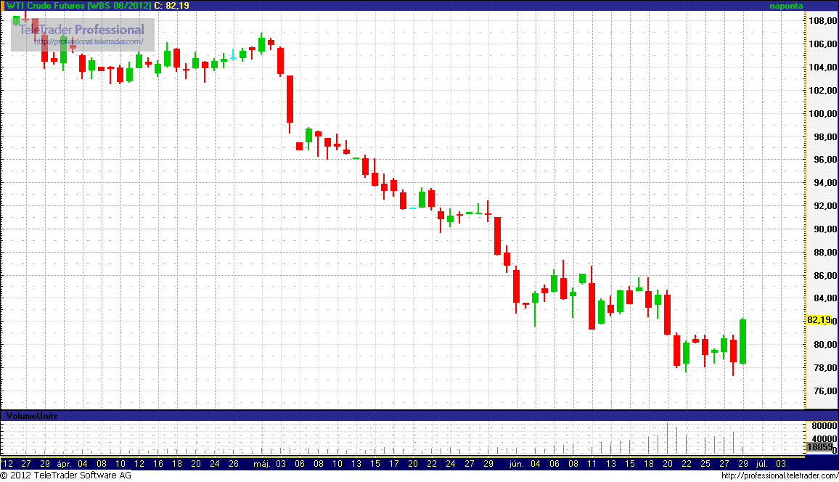Screen dimensions: 839x482
Task: Click the TeleTrader Professional watermark logo
Action: point(81,30)
